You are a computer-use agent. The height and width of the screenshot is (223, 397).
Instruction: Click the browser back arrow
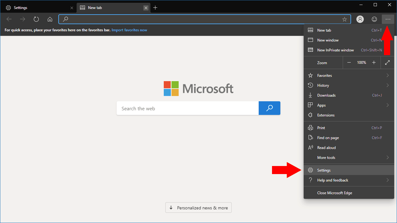pos(9,19)
